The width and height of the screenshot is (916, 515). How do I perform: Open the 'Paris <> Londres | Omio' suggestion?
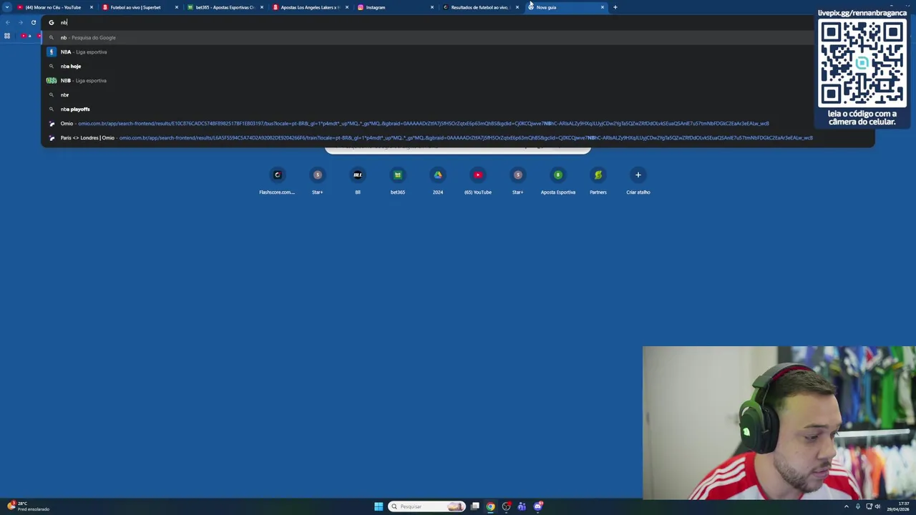(457, 137)
